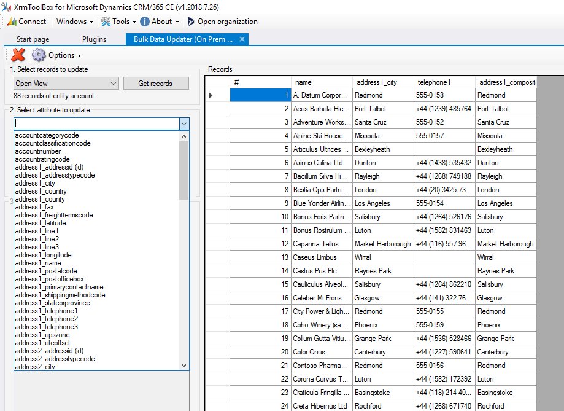Open the Windows menu
The image size is (564, 411).
coord(75,22)
